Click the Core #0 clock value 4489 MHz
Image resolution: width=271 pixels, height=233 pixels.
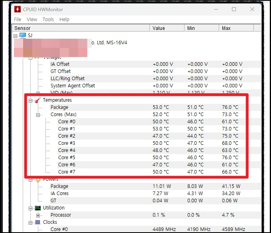pos(164,229)
